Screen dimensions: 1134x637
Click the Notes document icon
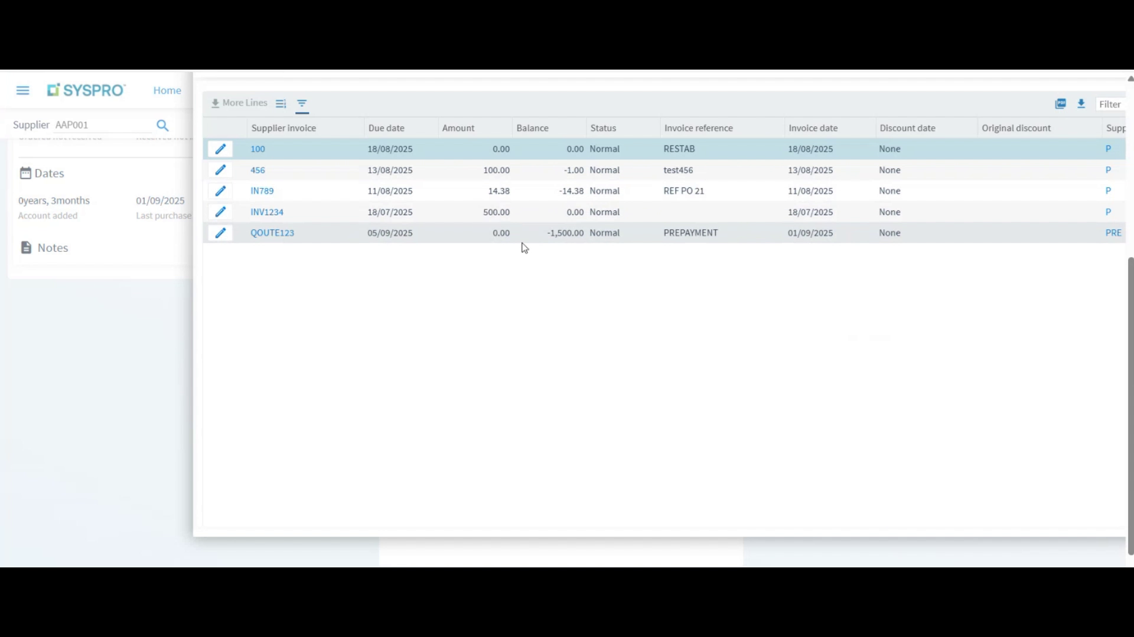(26, 247)
